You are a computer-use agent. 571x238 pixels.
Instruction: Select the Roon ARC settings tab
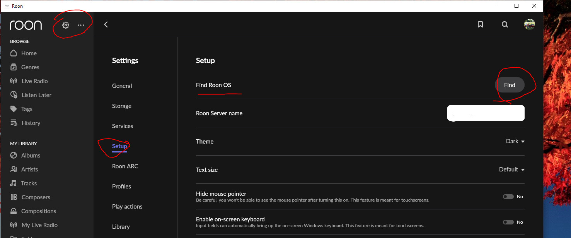[125, 166]
